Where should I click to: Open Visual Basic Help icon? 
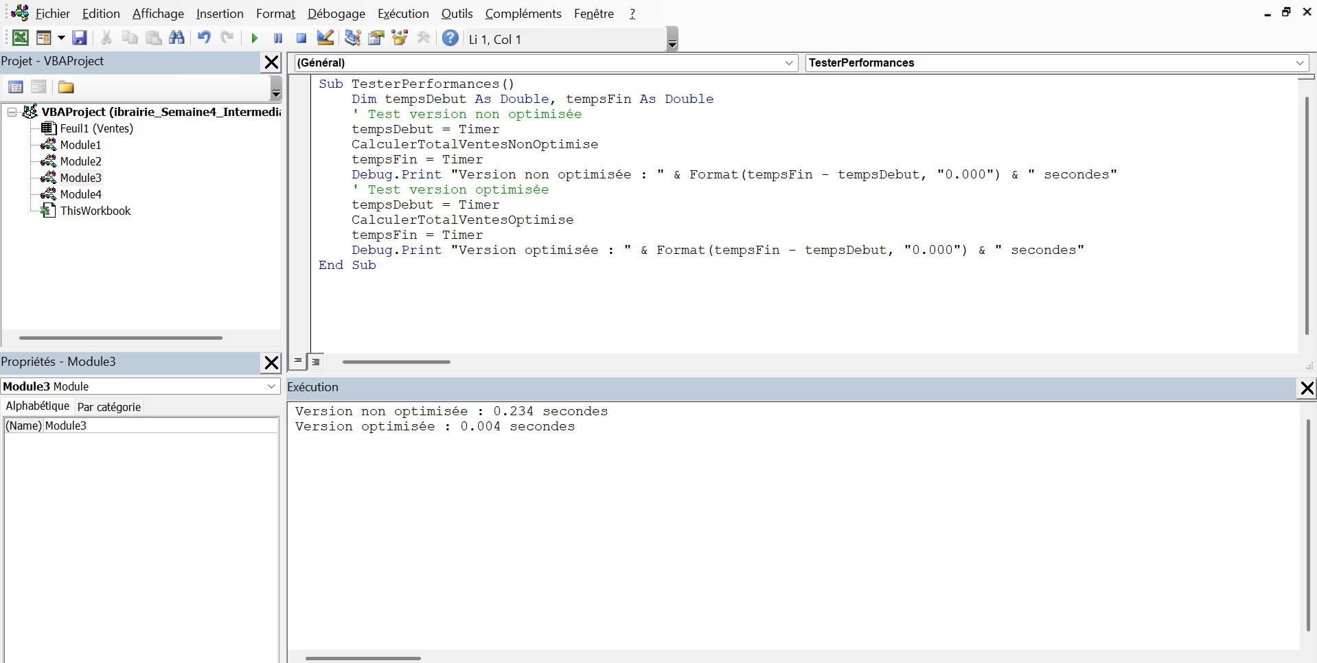(x=450, y=38)
